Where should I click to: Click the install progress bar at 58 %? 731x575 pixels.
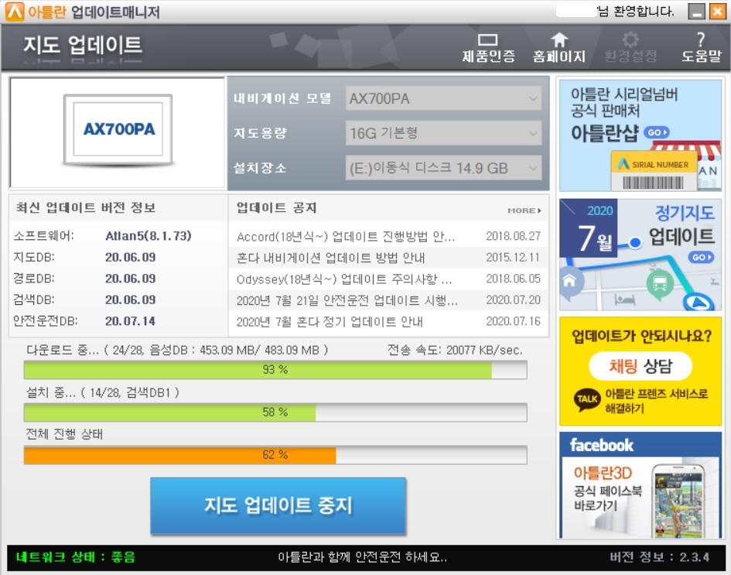(275, 412)
